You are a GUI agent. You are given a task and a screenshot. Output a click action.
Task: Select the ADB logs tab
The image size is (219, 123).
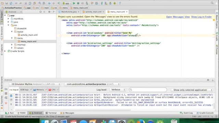click(26, 90)
